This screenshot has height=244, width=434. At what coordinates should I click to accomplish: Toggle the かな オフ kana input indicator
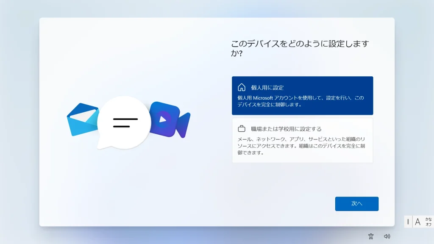coord(428,222)
